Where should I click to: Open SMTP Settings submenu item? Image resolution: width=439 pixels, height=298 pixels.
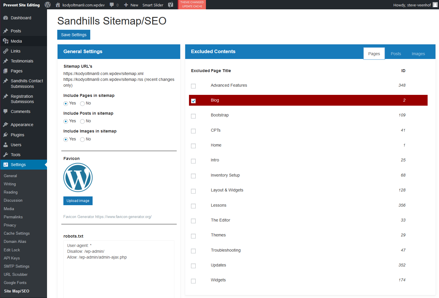[x=17, y=266]
